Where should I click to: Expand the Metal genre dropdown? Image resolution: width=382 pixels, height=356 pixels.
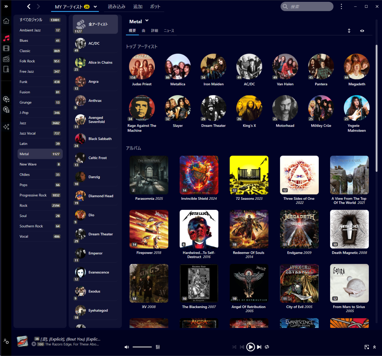[x=147, y=21]
